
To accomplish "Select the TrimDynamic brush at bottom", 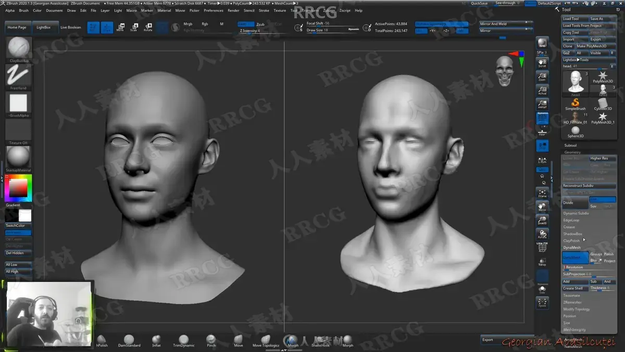I will coord(184,341).
